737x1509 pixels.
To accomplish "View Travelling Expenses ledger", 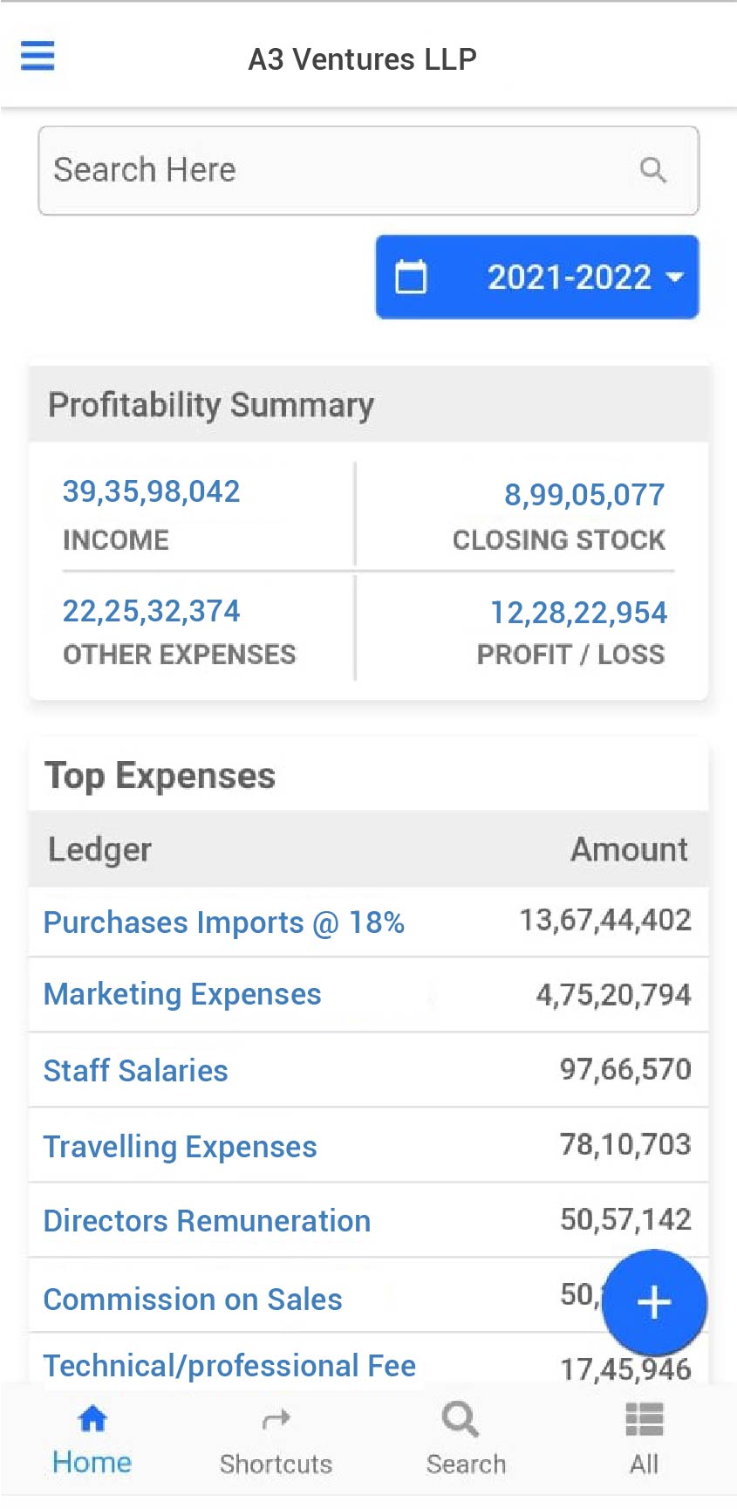I will point(181,1147).
